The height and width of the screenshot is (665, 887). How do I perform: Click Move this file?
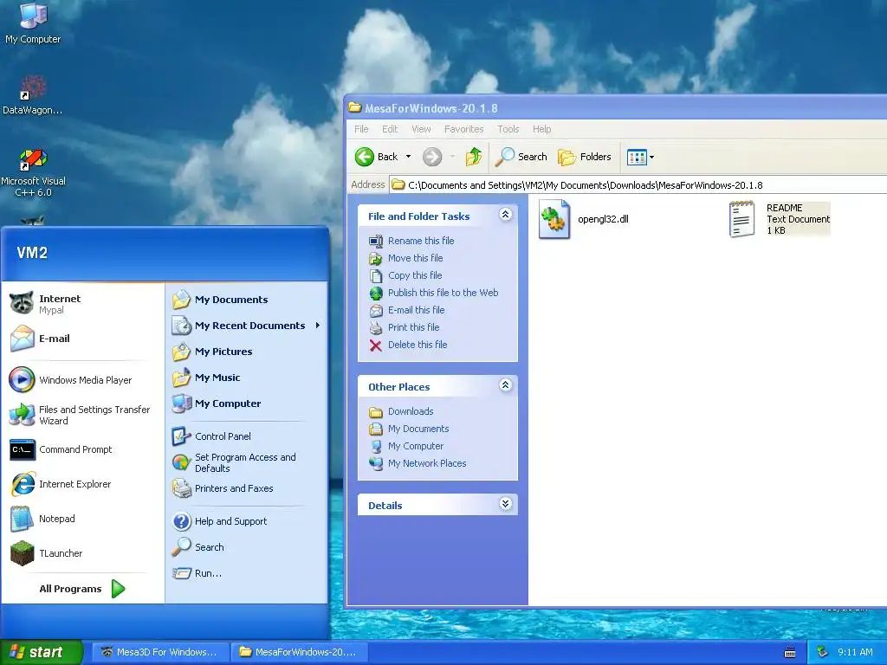[x=405, y=258]
